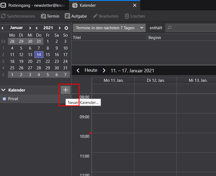Image resolution: width=216 pixels, height=176 pixels.
Task: Click the Löschen trash icon
Action: [x=127, y=16]
